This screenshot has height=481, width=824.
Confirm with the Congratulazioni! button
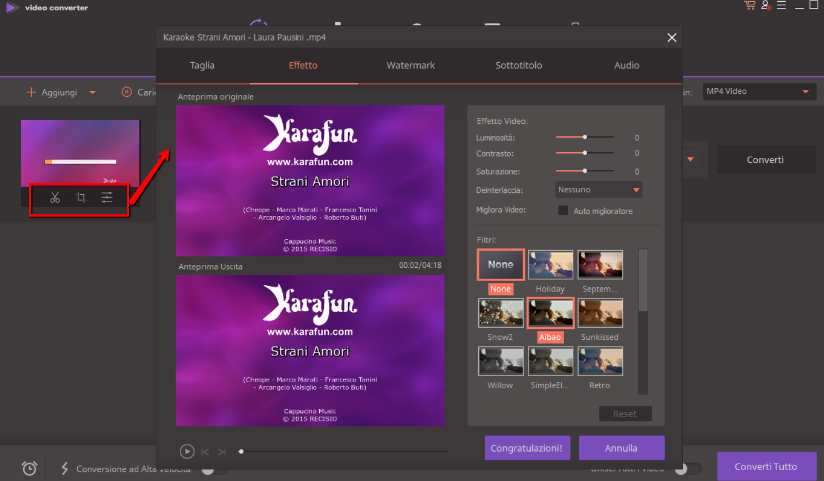(x=527, y=448)
